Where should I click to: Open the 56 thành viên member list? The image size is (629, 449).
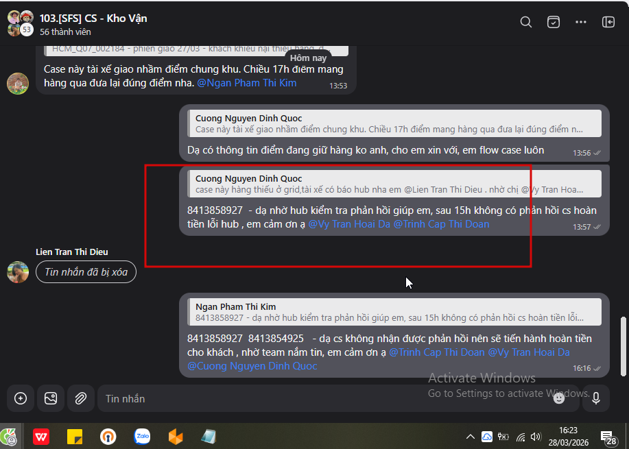65,32
